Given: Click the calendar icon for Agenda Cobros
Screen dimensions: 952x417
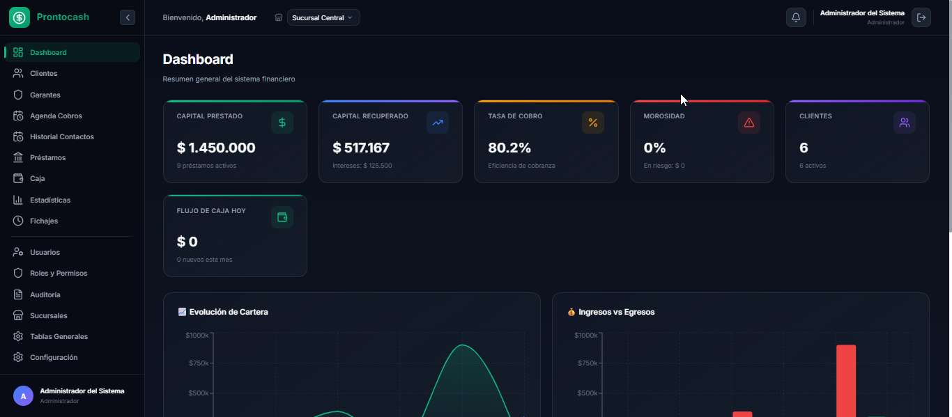Looking at the screenshot, I should pos(18,116).
